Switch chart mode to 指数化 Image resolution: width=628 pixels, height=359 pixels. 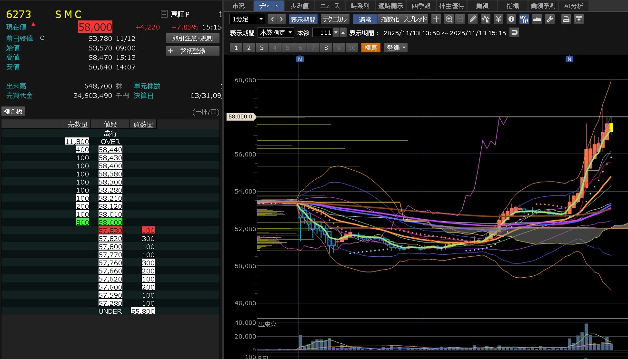[x=390, y=19]
